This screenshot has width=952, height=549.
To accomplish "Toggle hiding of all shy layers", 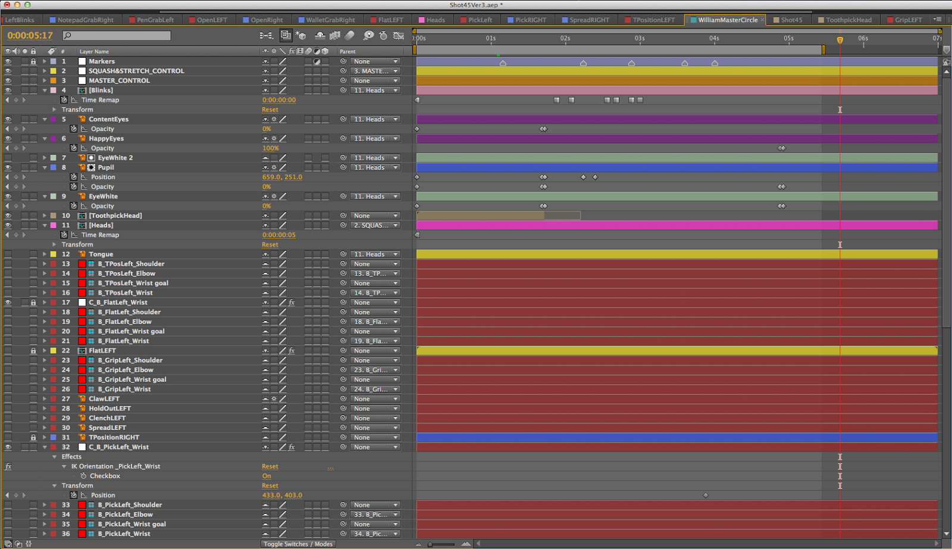I will [x=320, y=36].
